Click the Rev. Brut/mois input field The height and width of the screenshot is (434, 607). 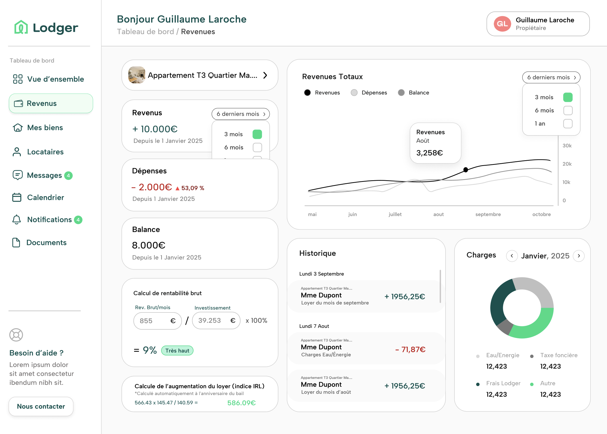tap(154, 321)
